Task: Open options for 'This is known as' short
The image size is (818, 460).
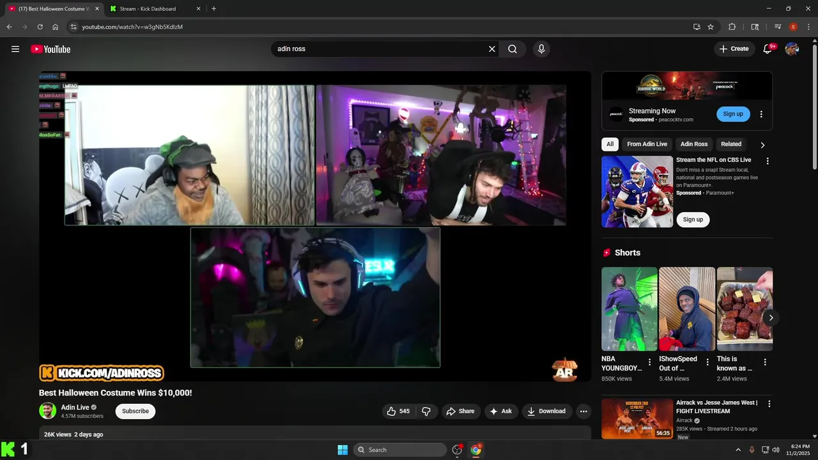Action: pos(765,362)
